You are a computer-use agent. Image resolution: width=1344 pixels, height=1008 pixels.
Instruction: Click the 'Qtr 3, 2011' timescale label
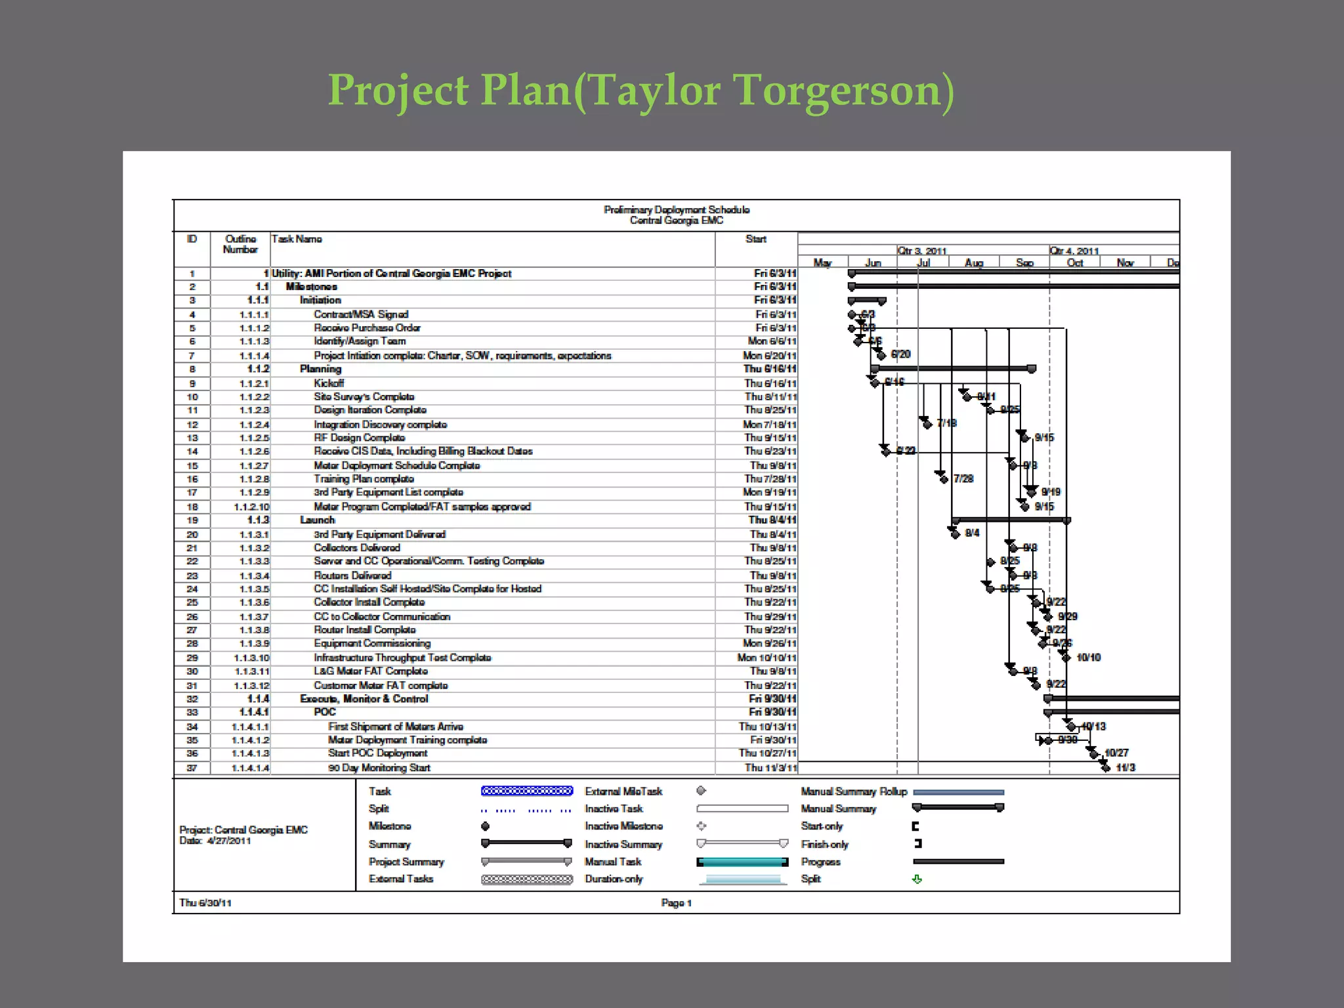pos(922,251)
